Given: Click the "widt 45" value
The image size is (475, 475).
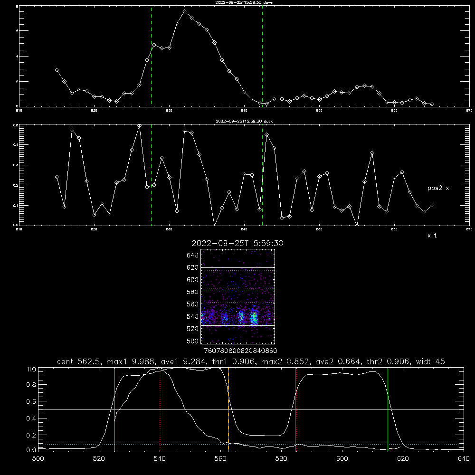Looking at the screenshot, I should pyautogui.click(x=430, y=361).
